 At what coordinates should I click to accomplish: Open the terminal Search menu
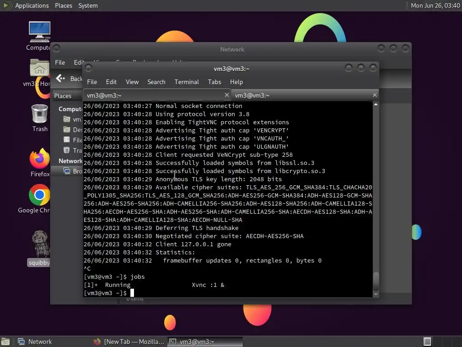click(156, 82)
